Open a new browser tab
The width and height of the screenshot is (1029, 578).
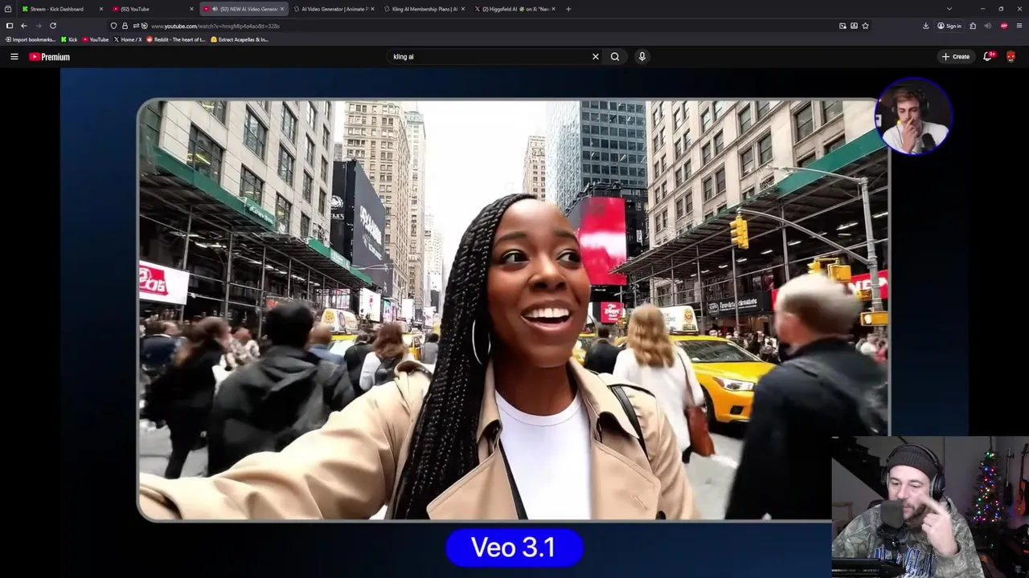point(568,9)
